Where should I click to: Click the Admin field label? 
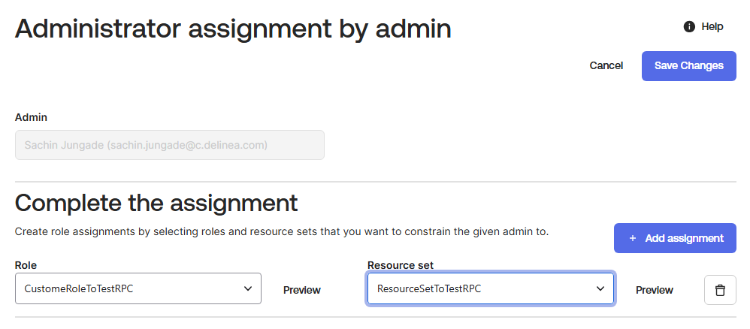[31, 117]
